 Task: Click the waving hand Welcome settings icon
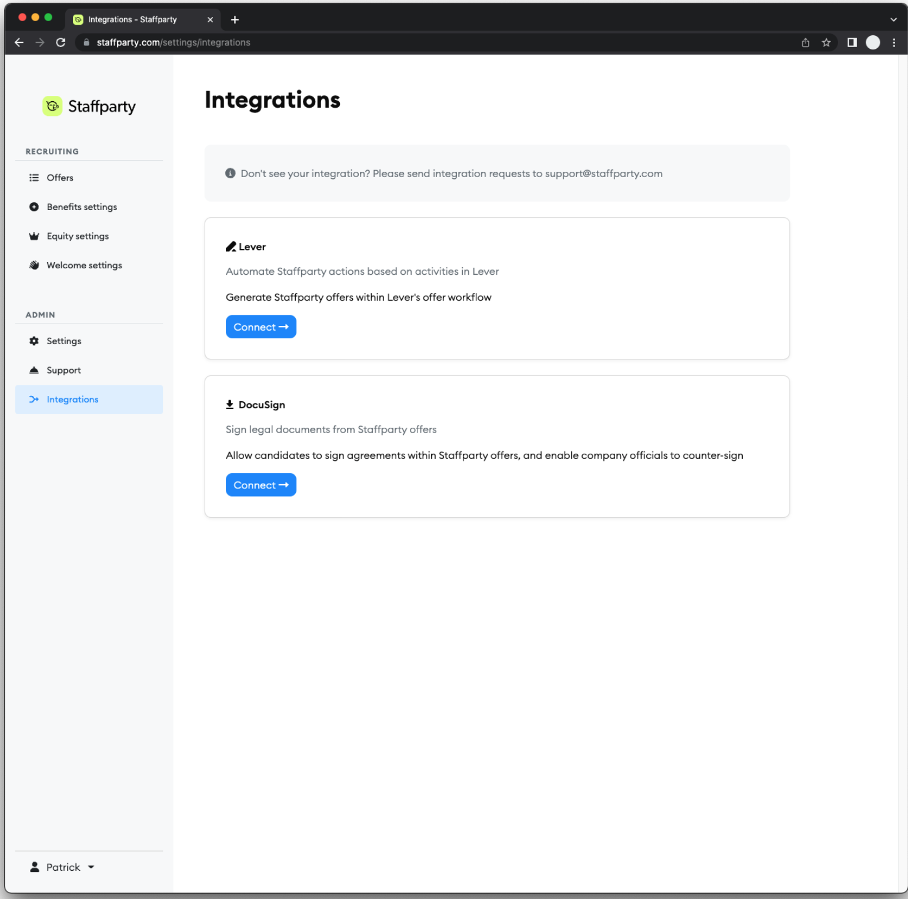pos(34,265)
